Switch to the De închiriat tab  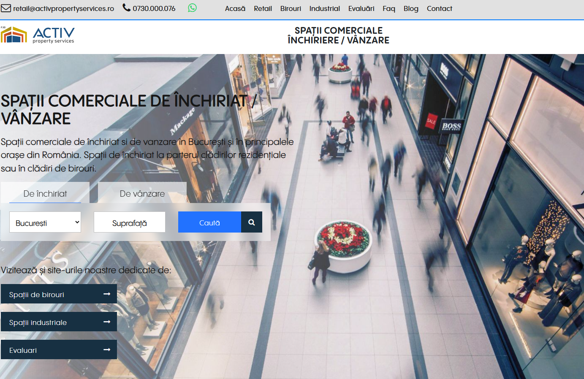(x=45, y=193)
